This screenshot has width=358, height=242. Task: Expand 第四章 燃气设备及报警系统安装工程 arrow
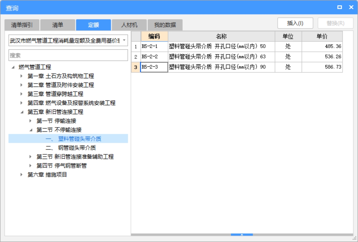(21, 103)
